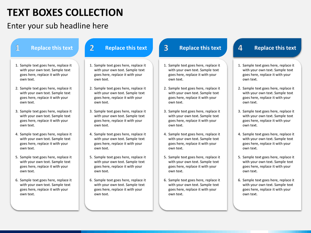Screen dimensions: 311x233
Task: Click list item 6 in the third column
Action: (192, 187)
